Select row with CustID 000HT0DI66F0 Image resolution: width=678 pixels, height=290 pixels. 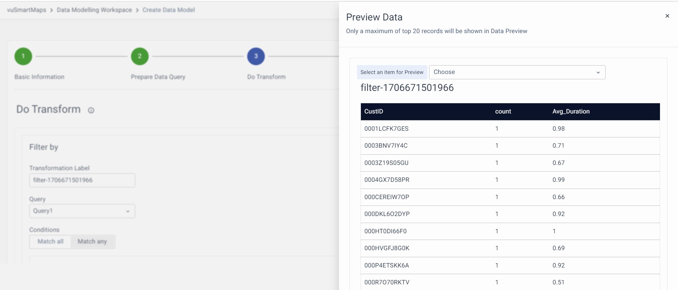[x=385, y=231]
